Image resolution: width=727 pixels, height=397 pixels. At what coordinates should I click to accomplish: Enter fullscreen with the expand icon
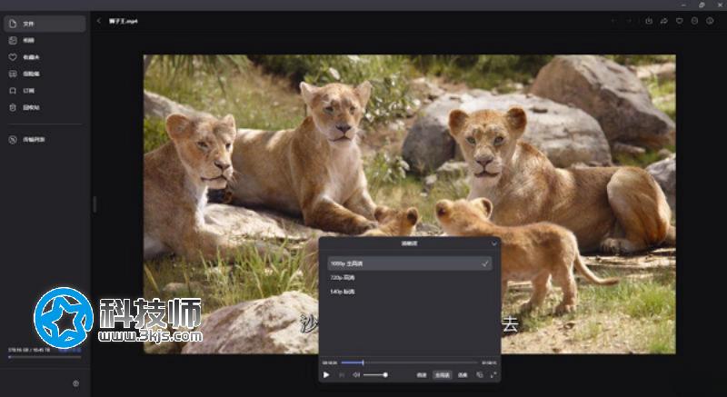click(x=493, y=375)
